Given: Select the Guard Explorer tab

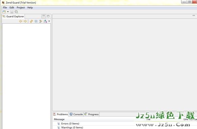Looking at the screenshot, I should (14, 16).
